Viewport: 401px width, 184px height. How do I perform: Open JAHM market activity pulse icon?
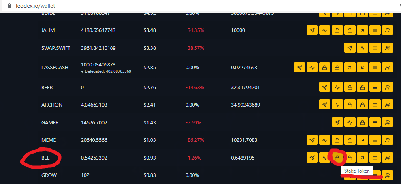(324, 30)
